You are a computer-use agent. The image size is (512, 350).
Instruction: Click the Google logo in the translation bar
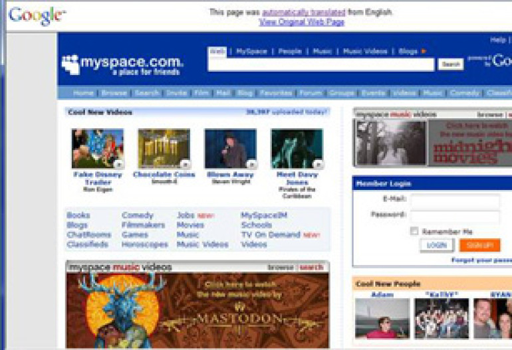(37, 15)
